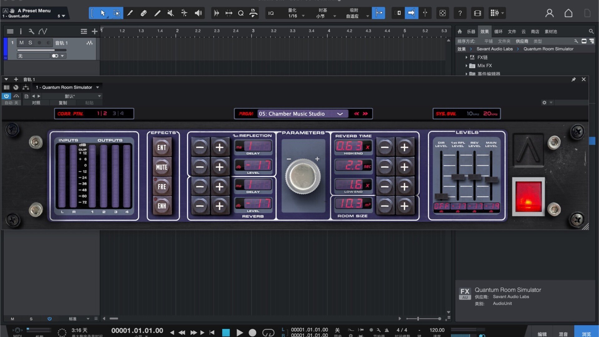Expand the Mix FX folder
Screen dimensions: 599x337
click(x=466, y=66)
